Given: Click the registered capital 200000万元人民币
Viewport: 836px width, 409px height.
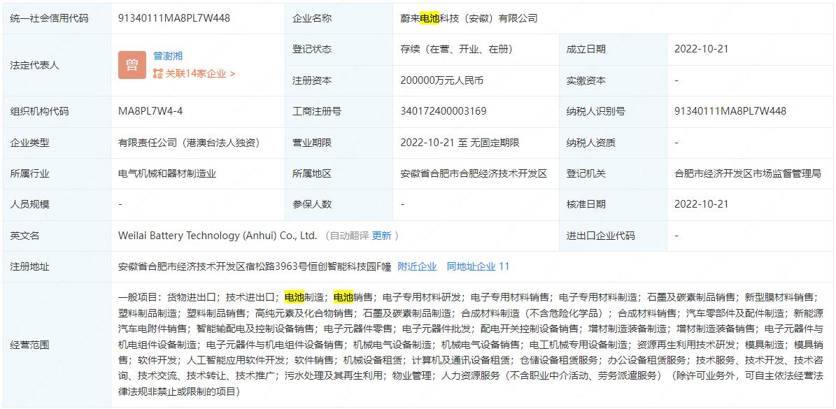Looking at the screenshot, I should coord(441,80).
